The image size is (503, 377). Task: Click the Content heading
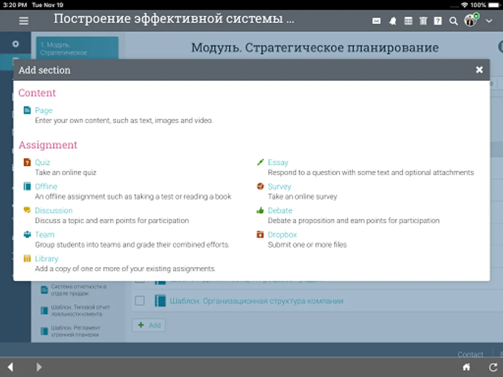37,93
